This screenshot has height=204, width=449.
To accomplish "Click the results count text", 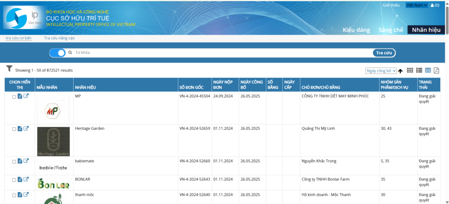I will point(44,70).
